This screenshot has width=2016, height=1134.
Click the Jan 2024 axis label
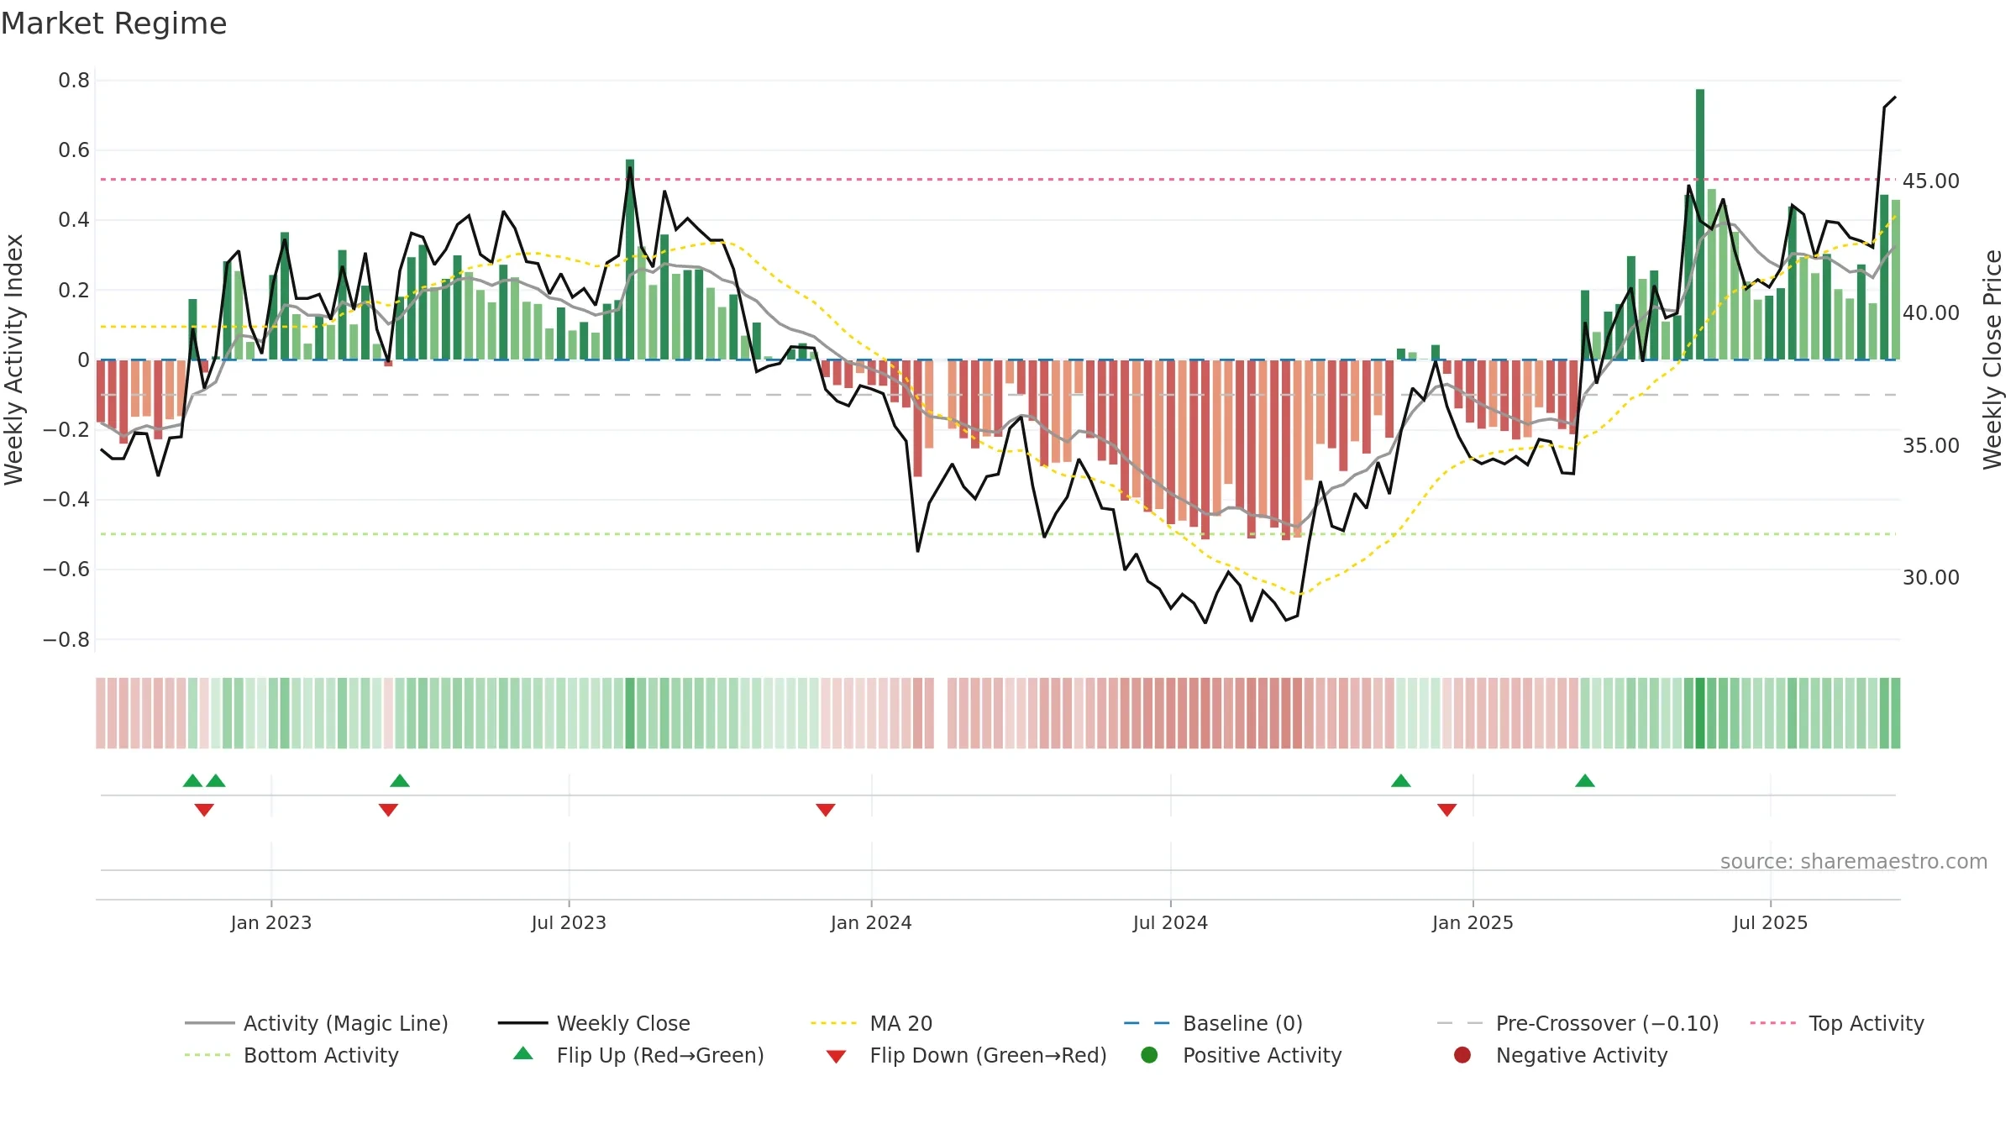871,922
